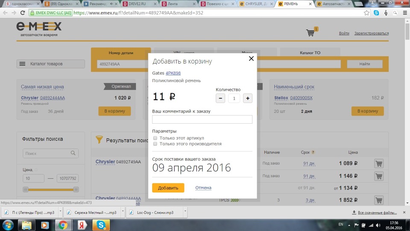Image resolution: width=410 pixels, height=231 pixels.
Task: Click 'Самая низкая цена' heading
Action: pos(42,87)
